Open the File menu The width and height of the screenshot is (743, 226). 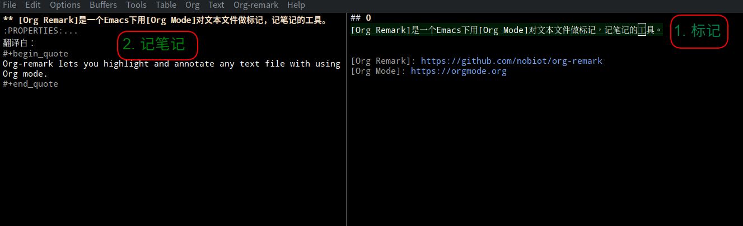10,5
